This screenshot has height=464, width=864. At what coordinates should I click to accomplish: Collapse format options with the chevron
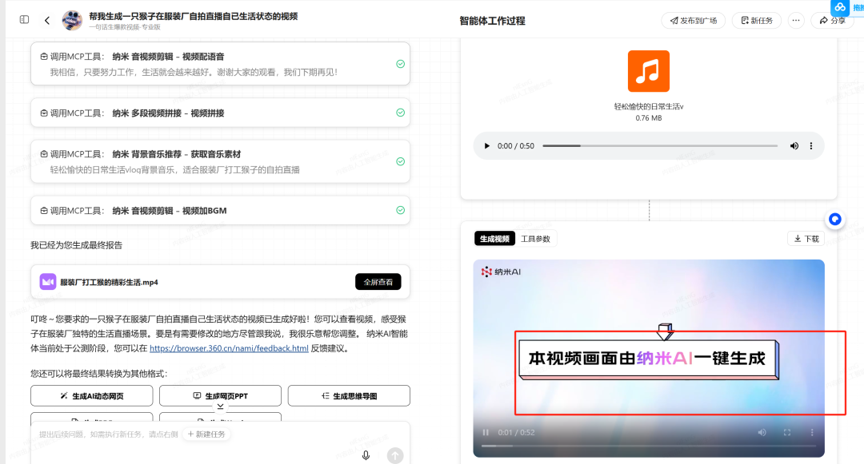pyautogui.click(x=221, y=406)
